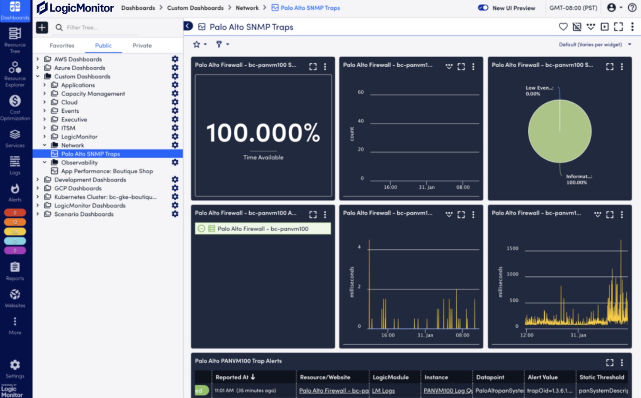The image size is (641, 398).
Task: Open Logs in the sidebar
Action: (x=15, y=166)
